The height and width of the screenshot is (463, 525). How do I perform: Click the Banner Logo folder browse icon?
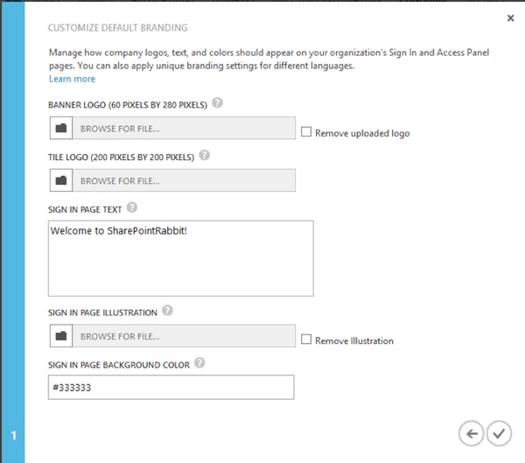pyautogui.click(x=61, y=128)
